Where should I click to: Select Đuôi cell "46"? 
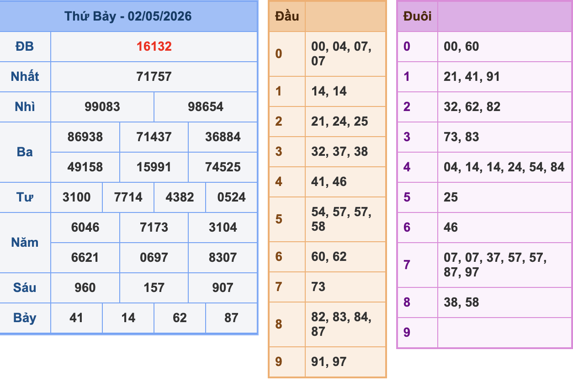tap(505, 228)
